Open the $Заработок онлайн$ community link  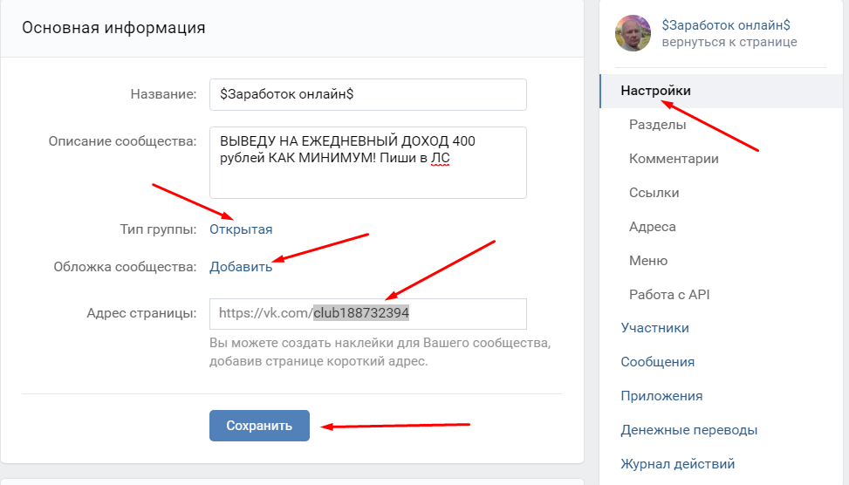point(726,25)
